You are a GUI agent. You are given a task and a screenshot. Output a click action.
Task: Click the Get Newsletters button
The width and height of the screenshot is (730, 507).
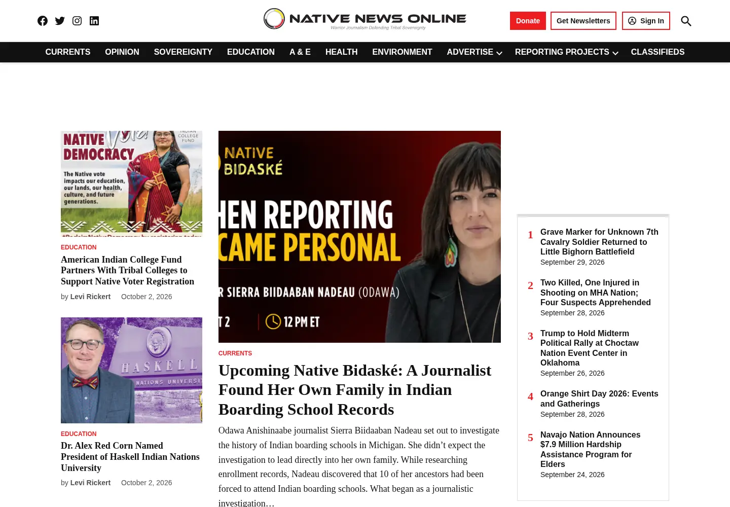tap(583, 21)
